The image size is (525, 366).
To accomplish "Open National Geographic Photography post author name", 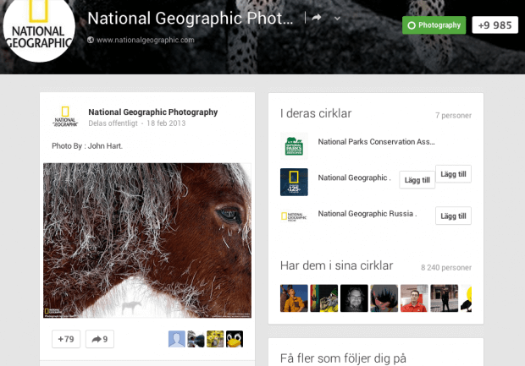I will (x=153, y=112).
